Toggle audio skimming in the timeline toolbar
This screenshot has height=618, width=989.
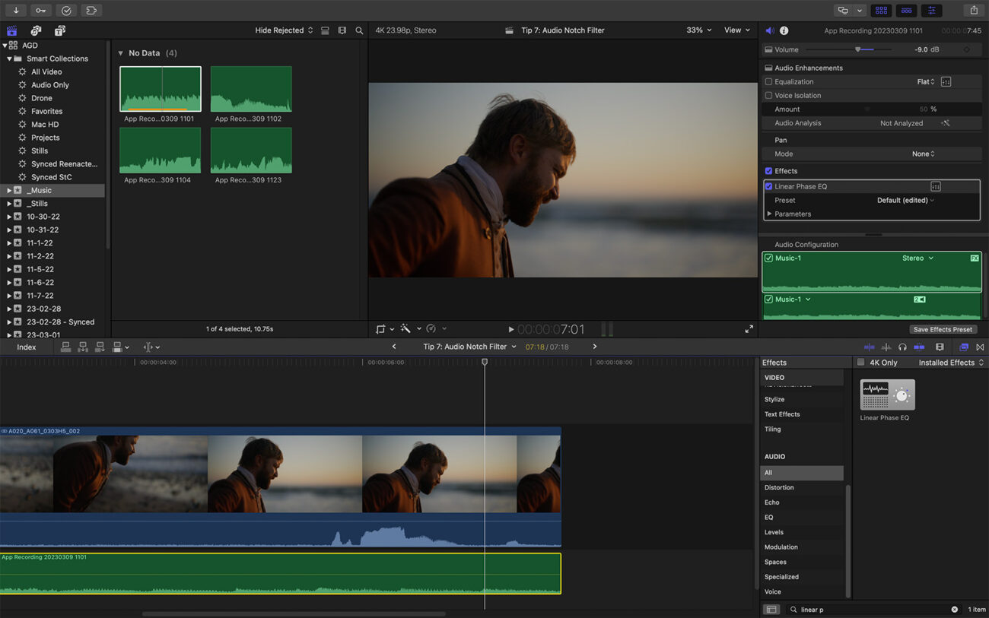pos(885,347)
